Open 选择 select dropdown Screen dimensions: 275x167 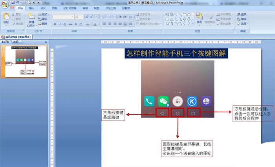(243, 24)
